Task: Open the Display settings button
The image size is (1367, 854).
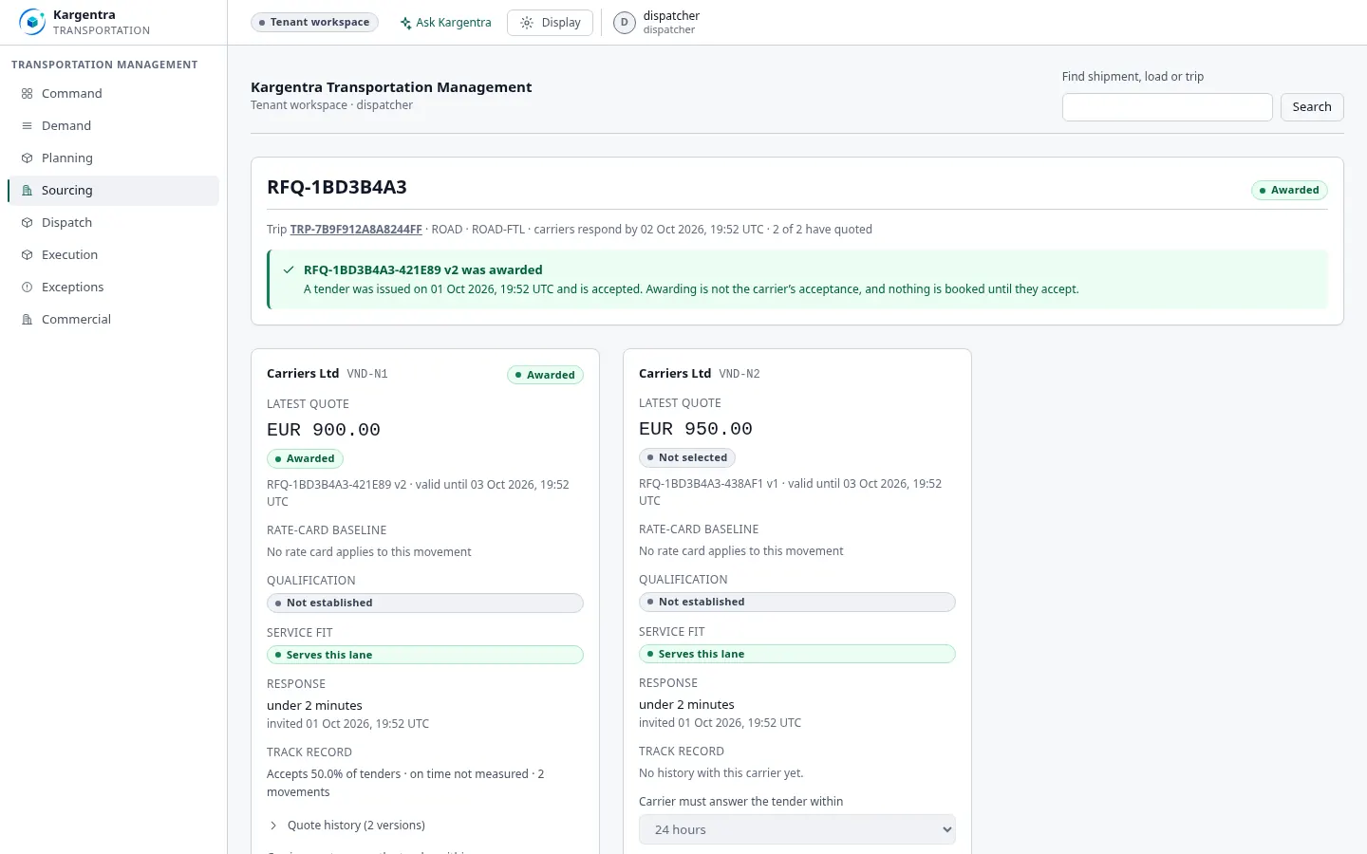Action: pos(550,23)
